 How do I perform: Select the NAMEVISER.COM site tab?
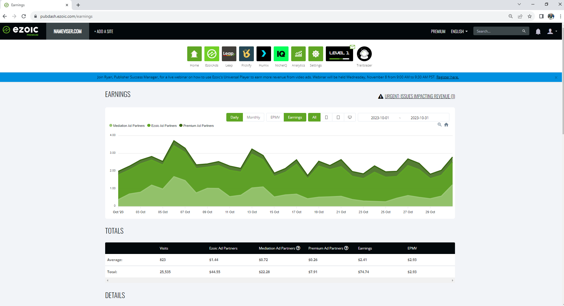point(68,31)
